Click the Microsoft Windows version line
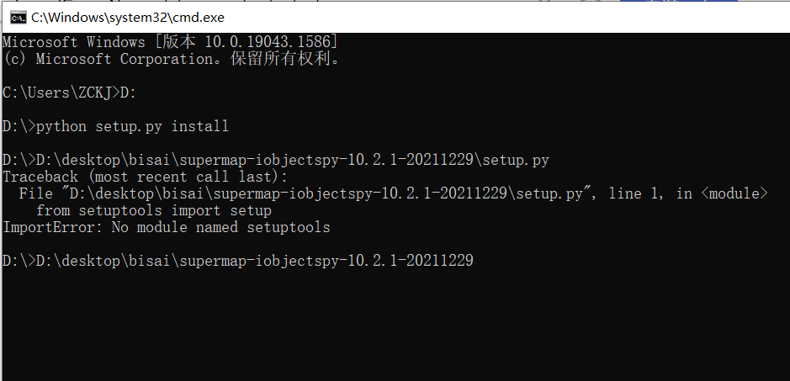 [x=170, y=42]
